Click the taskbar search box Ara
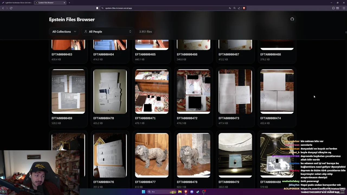The width and height of the screenshot is (347, 195). tap(162, 192)
